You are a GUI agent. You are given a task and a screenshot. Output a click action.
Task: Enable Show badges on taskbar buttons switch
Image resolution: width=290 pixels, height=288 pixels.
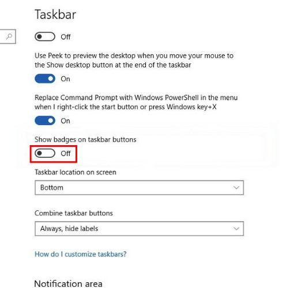pos(45,153)
